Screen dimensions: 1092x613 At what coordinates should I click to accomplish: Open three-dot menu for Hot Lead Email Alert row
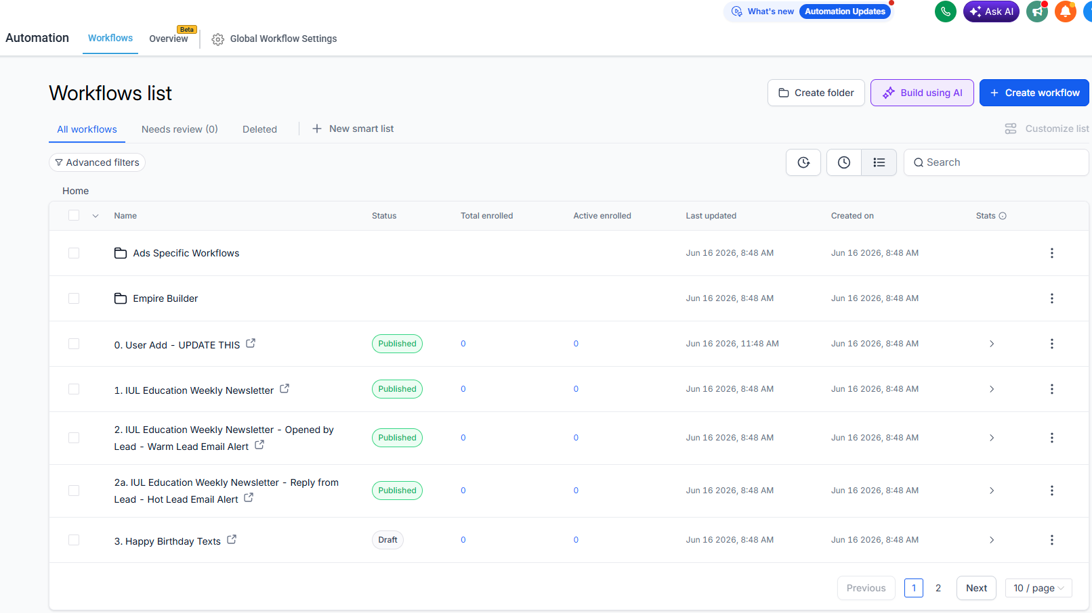[x=1052, y=491]
